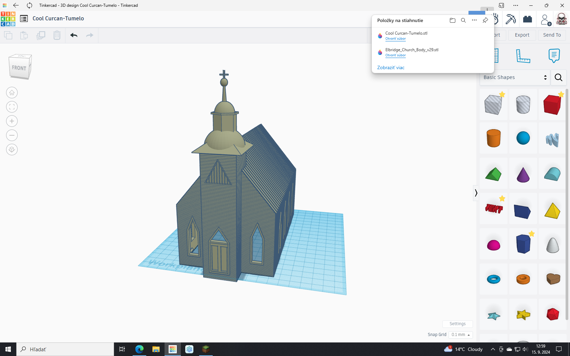Search shapes with the magnifier icon
This screenshot has width=570, height=356.
[x=558, y=77]
